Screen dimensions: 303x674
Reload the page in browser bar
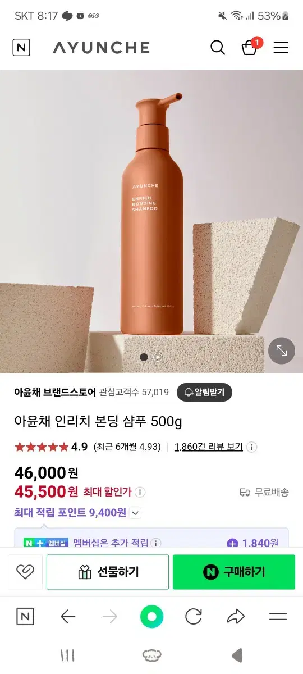[x=194, y=617]
